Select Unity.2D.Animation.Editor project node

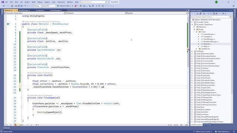[x=206, y=54]
